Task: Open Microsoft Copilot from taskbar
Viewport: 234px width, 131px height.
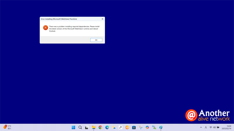Action: [147, 128]
